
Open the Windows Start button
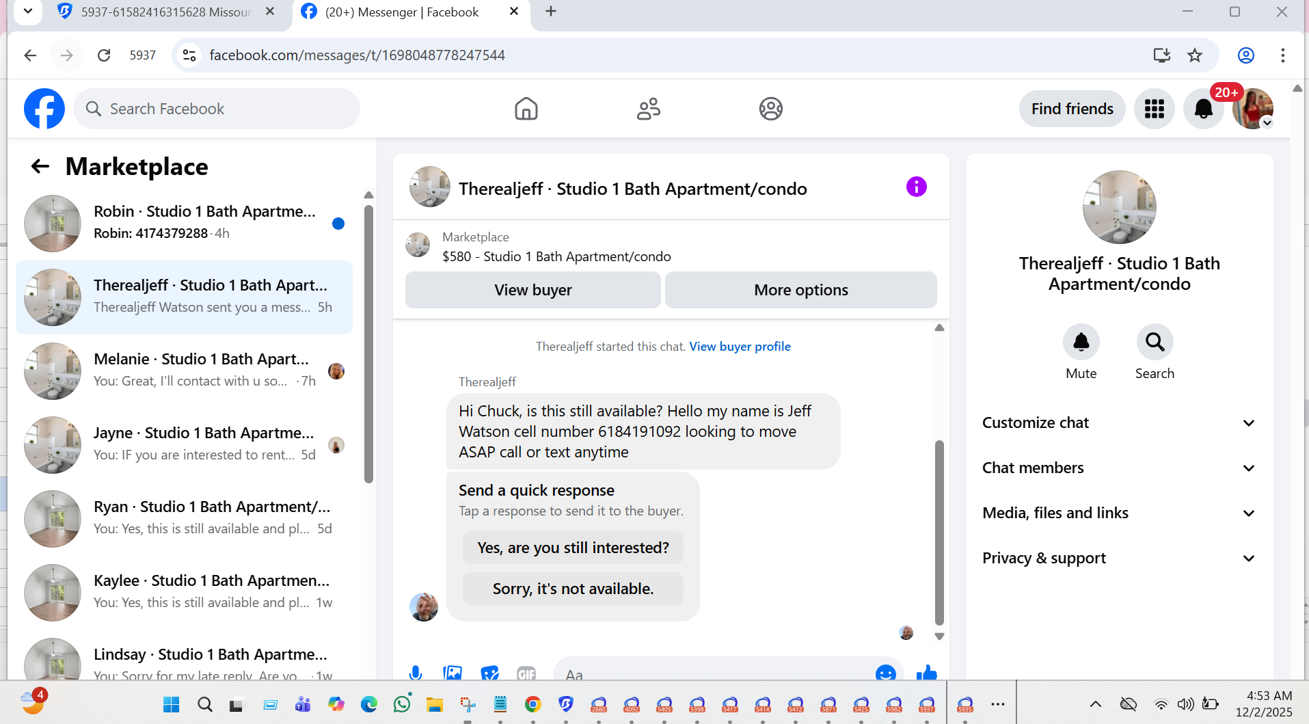tap(172, 704)
